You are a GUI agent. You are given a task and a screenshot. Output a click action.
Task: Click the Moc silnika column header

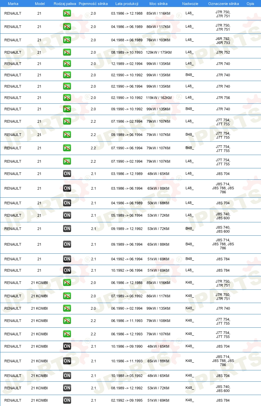(159, 4)
